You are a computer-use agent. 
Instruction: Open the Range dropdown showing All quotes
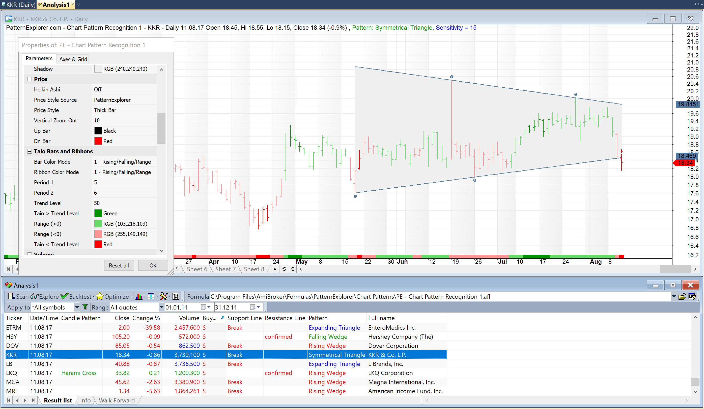point(161,307)
